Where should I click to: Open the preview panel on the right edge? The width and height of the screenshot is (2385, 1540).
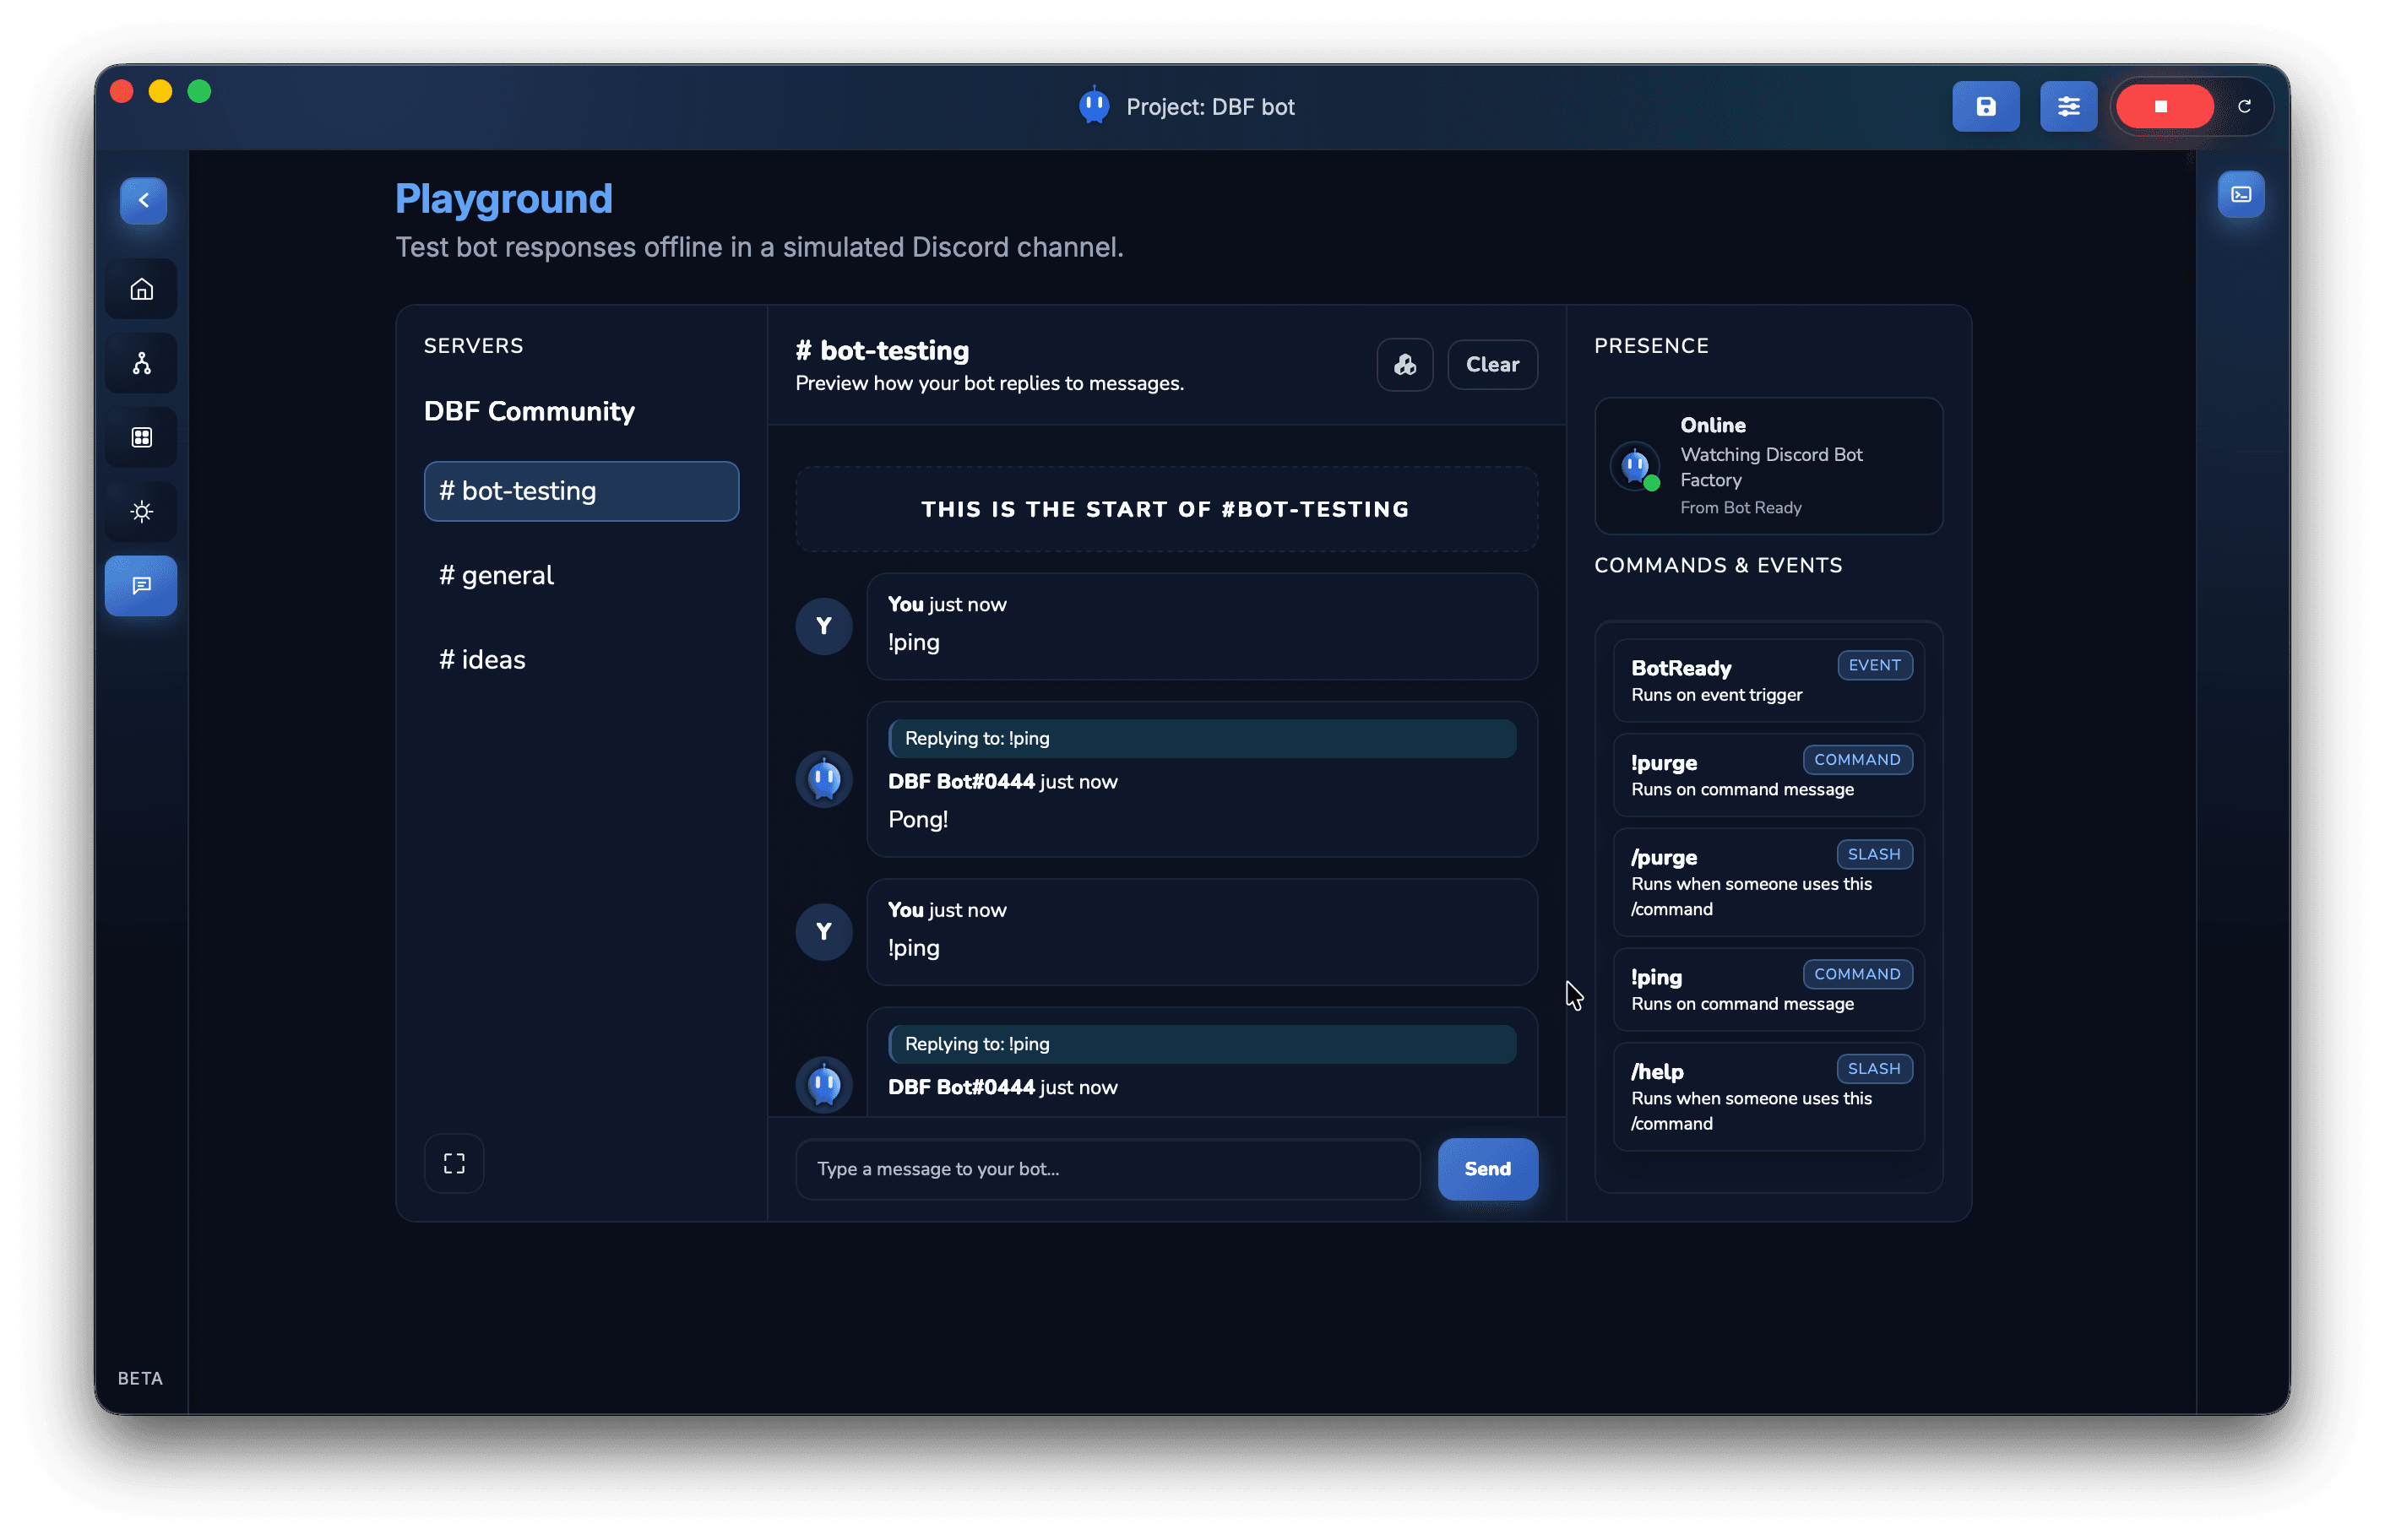2242,194
